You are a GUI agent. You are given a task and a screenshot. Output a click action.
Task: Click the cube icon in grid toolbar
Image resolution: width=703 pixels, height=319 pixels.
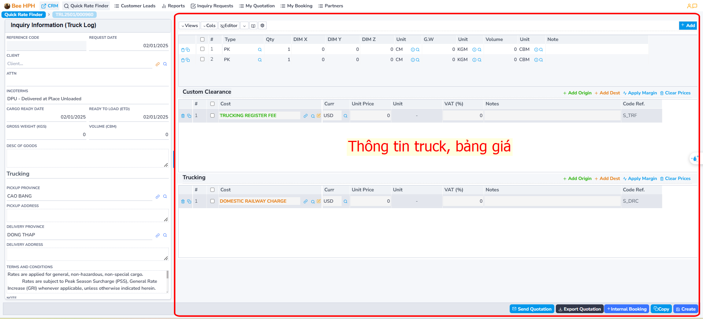[x=262, y=26]
